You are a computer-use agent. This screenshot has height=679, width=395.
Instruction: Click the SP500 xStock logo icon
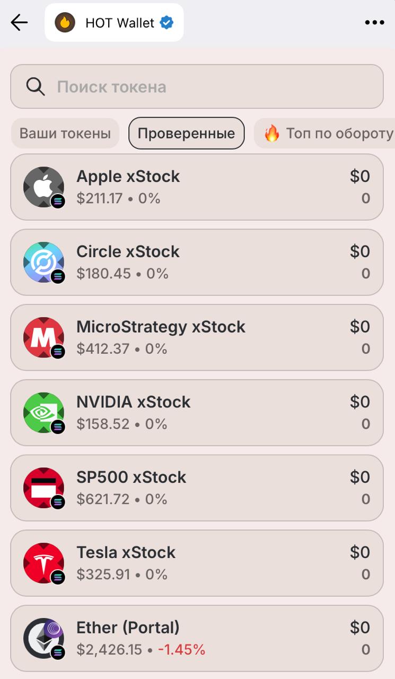coord(44,489)
